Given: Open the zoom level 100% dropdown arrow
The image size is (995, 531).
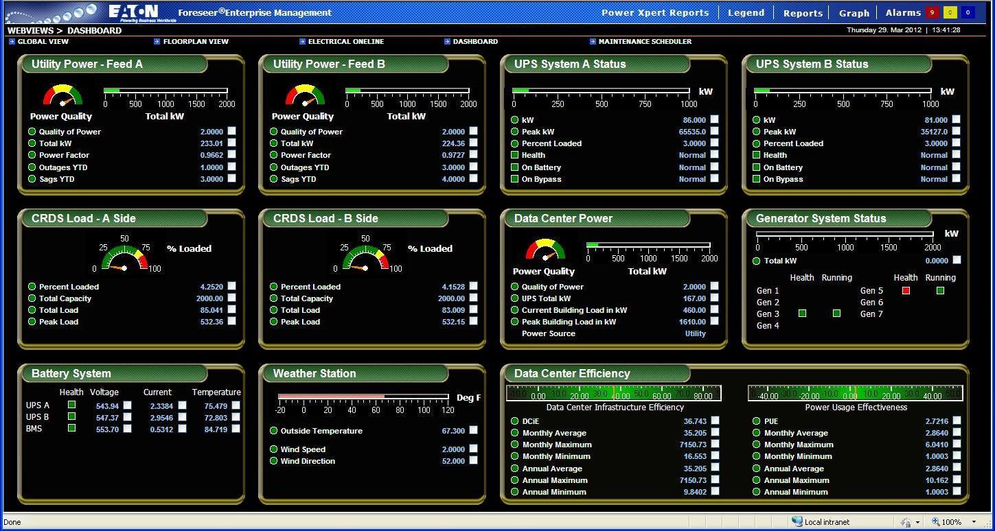Looking at the screenshot, I should [974, 522].
